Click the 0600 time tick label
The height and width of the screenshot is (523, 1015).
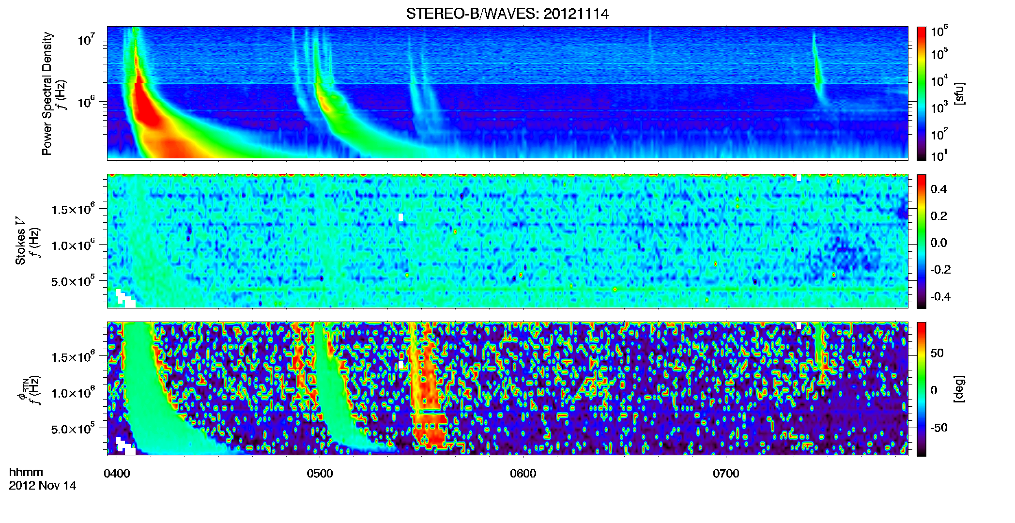click(x=523, y=474)
